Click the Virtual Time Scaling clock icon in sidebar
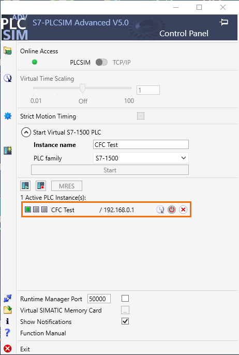This screenshot has width=239, height=355. (x=8, y=78)
